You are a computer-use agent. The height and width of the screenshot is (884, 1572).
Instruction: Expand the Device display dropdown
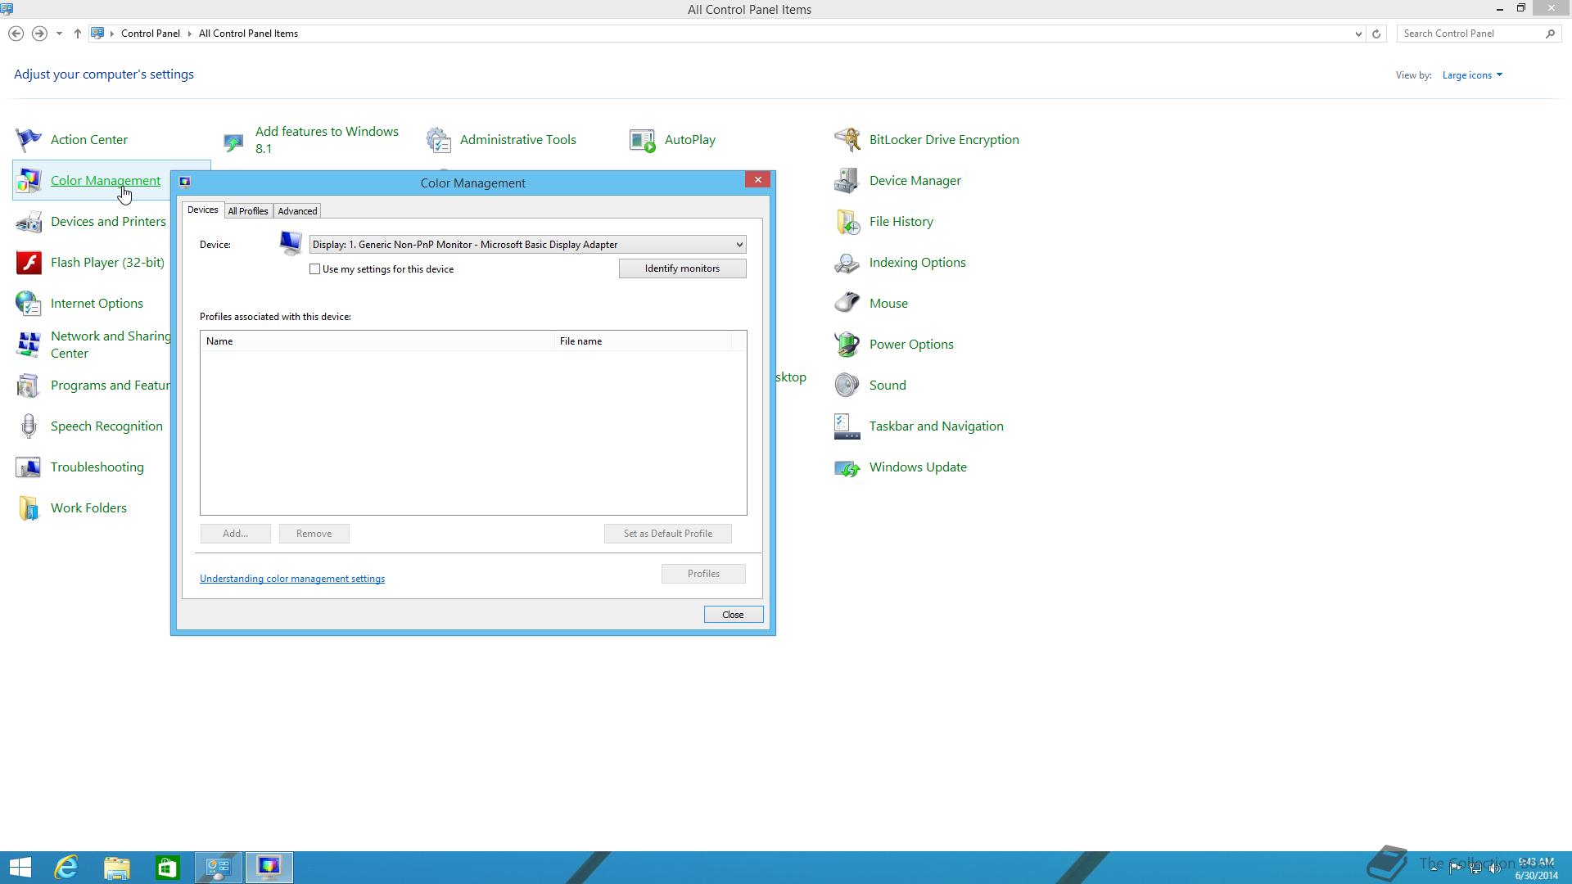739,245
